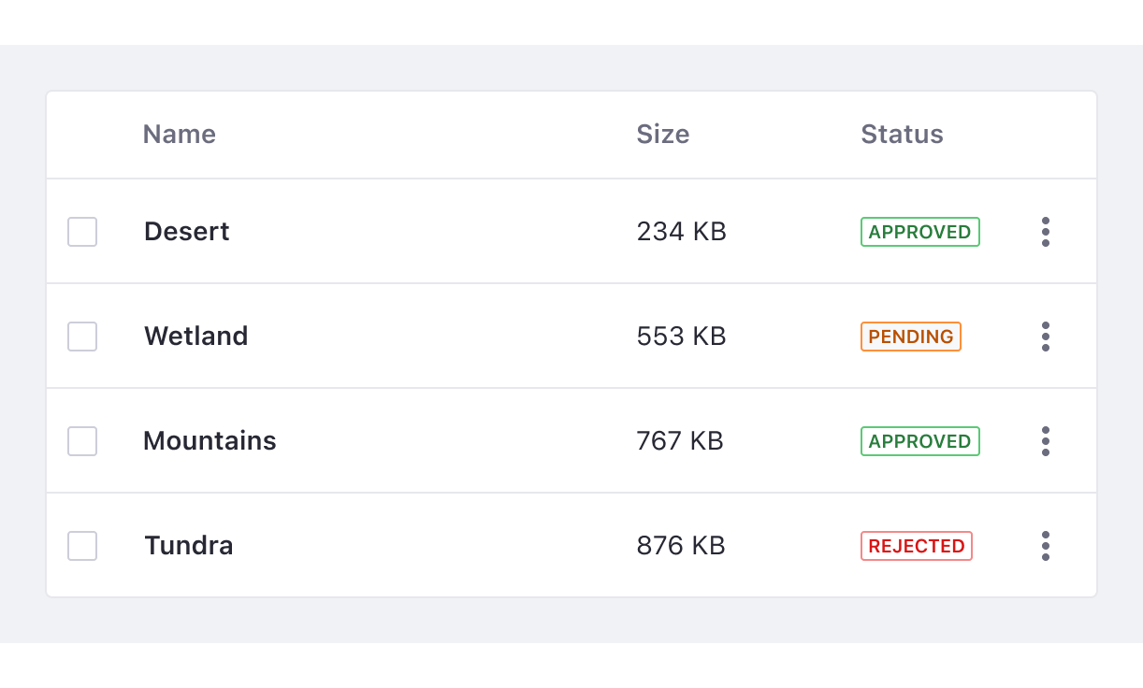Open the three-dot menu on Tundra row
The height and width of the screenshot is (688, 1143).
coord(1045,546)
